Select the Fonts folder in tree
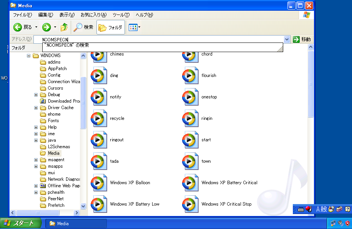 [x=53, y=121]
